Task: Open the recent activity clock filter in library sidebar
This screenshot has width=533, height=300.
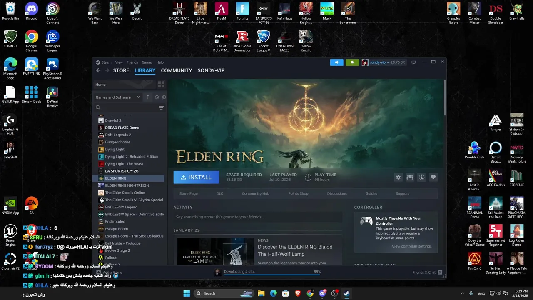Action: (x=157, y=97)
